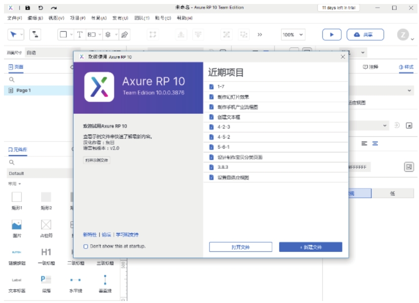Click the save icon in title bar

point(28,8)
